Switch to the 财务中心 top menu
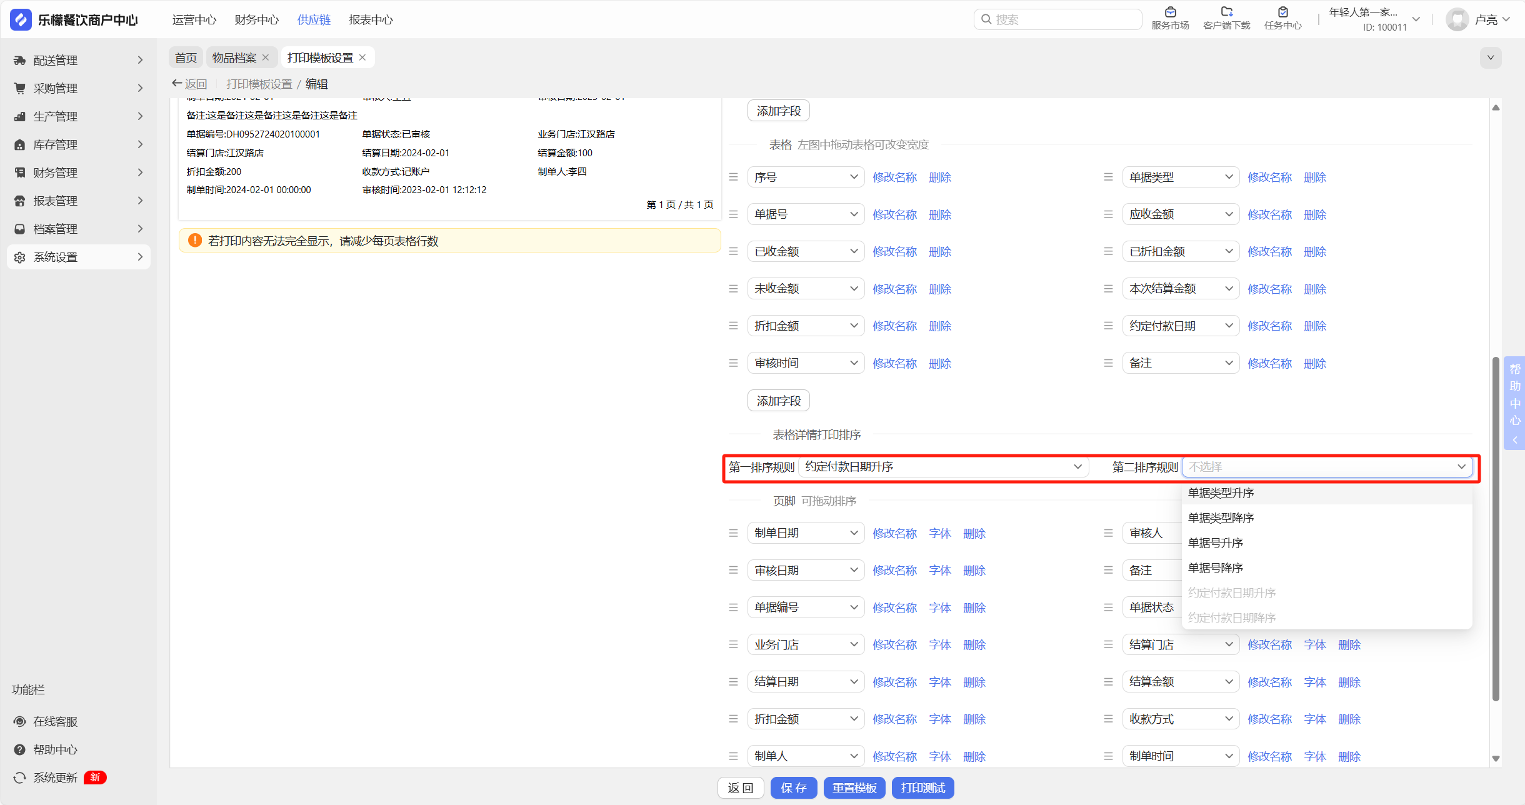Image resolution: width=1525 pixels, height=805 pixels. [x=256, y=20]
